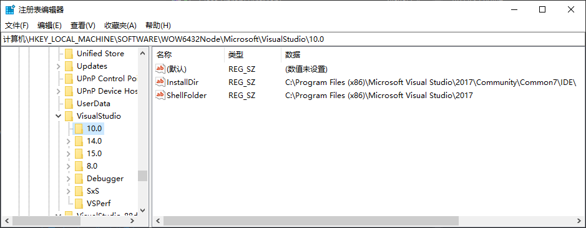Select the VSPerf folder icon

point(79,203)
